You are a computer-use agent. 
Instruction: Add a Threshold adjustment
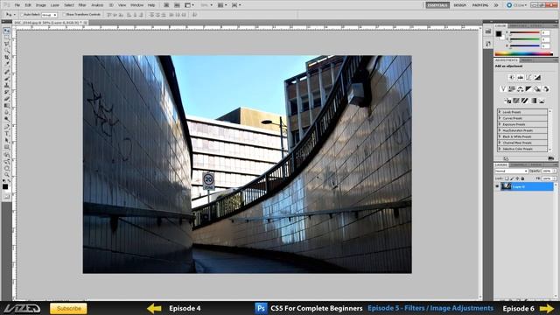point(525,101)
